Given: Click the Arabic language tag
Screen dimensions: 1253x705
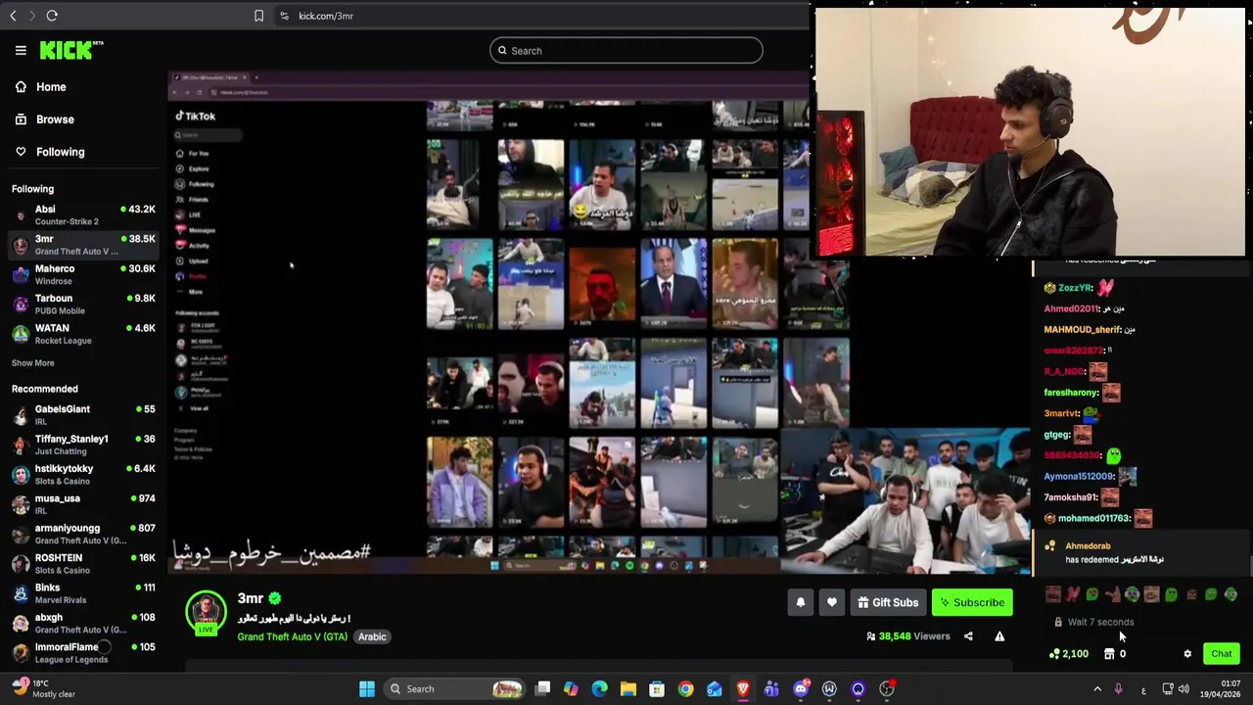Looking at the screenshot, I should click(372, 636).
